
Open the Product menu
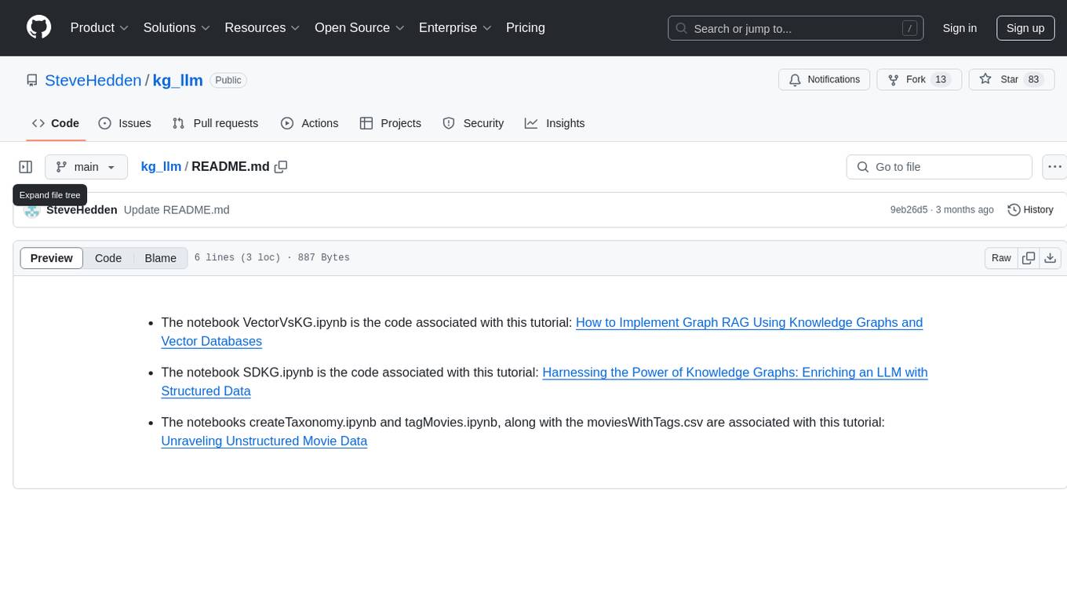click(100, 27)
